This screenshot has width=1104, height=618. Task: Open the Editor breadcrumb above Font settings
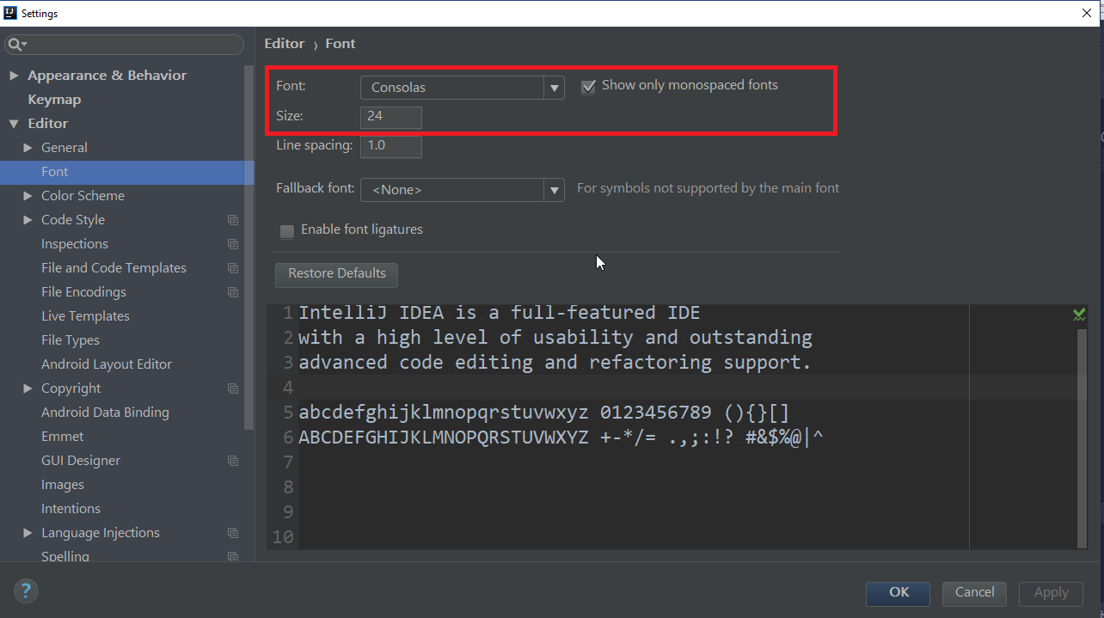[x=285, y=43]
